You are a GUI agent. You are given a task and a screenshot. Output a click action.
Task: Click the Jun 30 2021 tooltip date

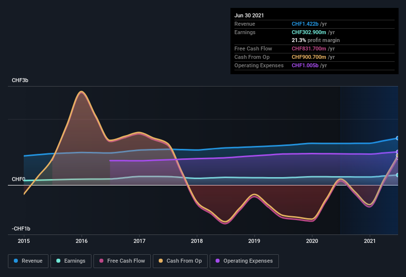249,15
